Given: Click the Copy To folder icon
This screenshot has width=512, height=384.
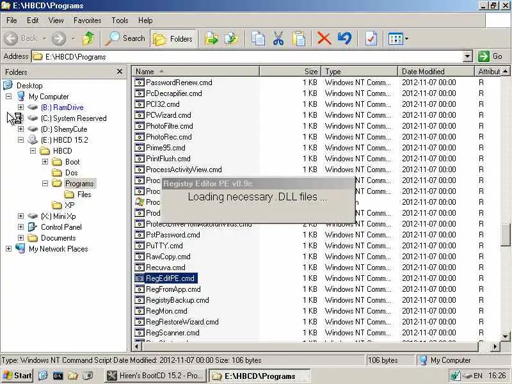Looking at the screenshot, I should pyautogui.click(x=232, y=38).
